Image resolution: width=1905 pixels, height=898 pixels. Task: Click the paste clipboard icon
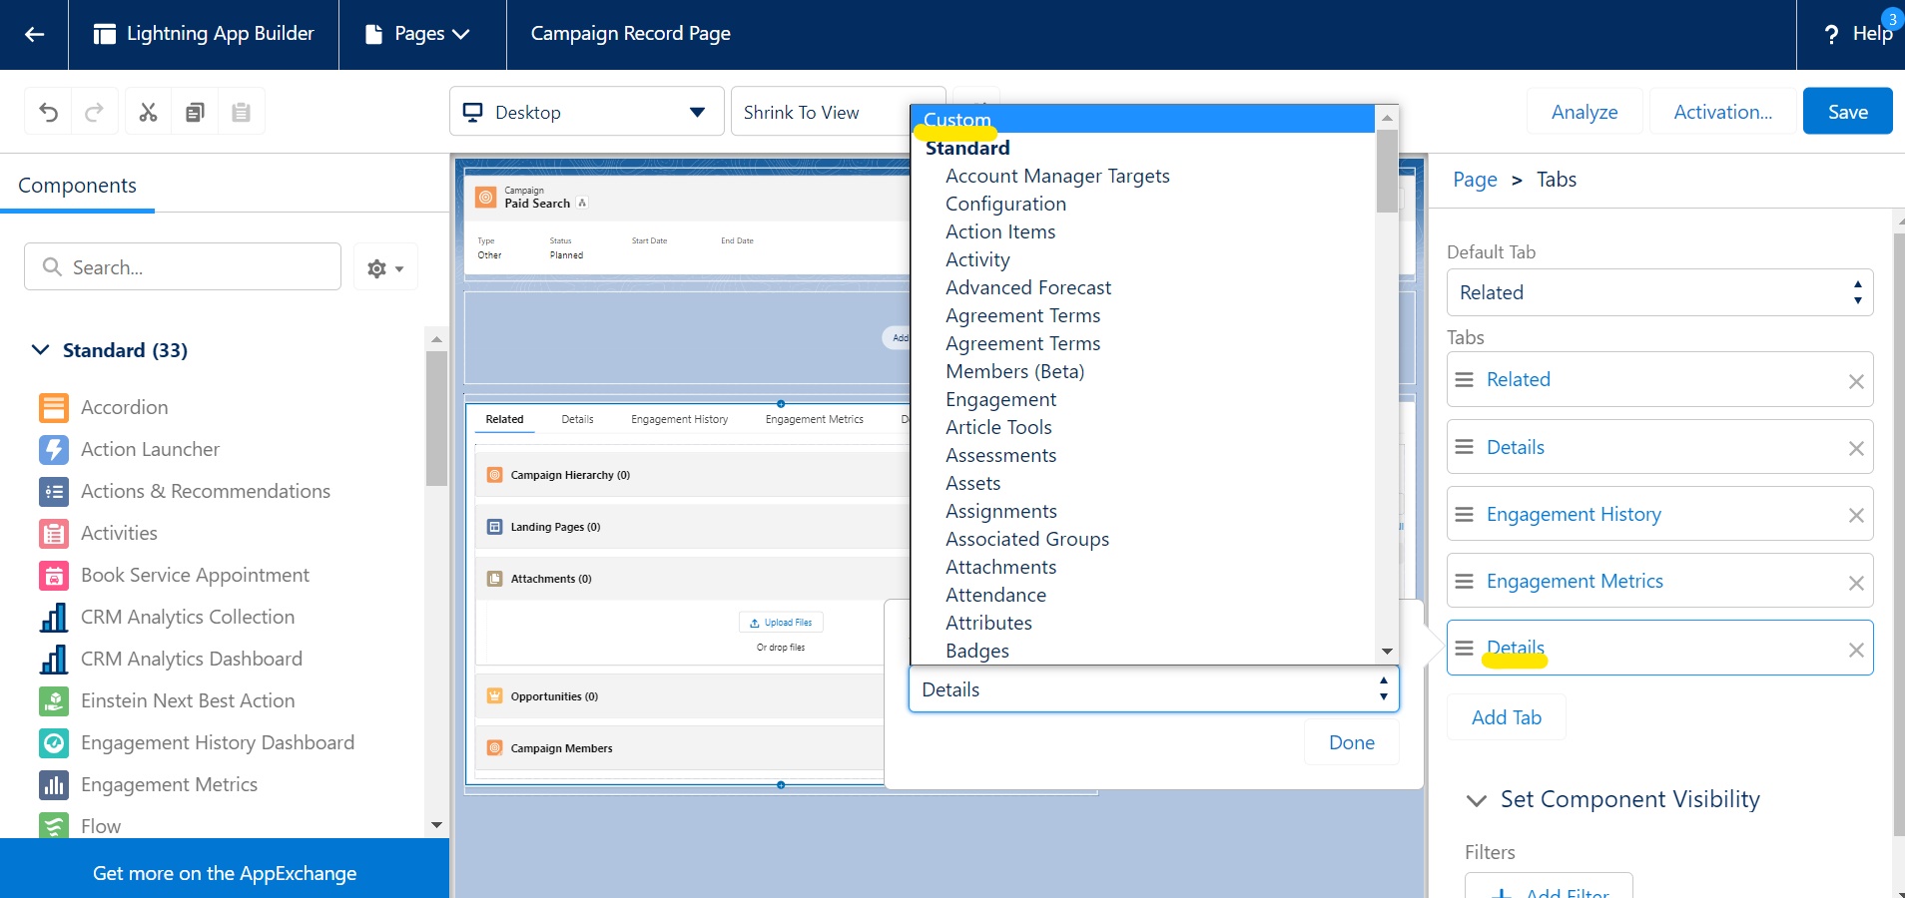tap(241, 112)
